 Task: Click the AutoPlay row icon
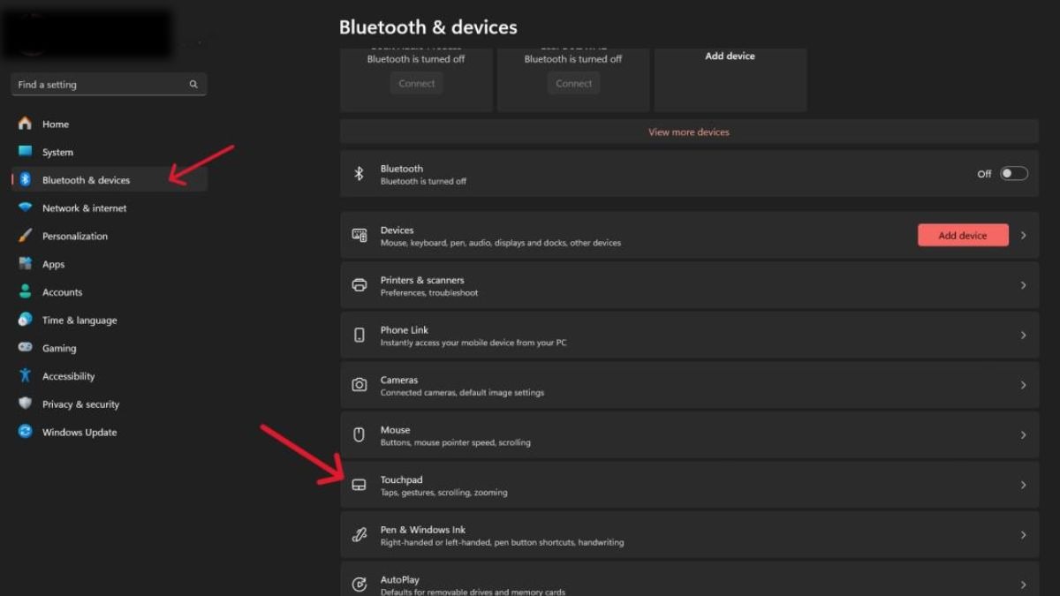tap(359, 585)
